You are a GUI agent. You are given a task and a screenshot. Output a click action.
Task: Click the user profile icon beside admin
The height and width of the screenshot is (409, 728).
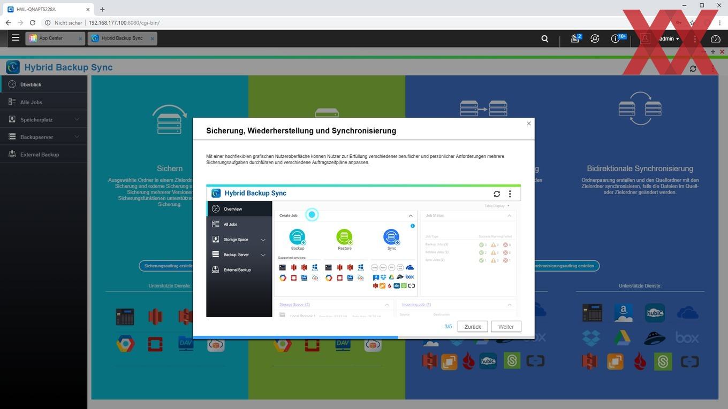point(645,38)
